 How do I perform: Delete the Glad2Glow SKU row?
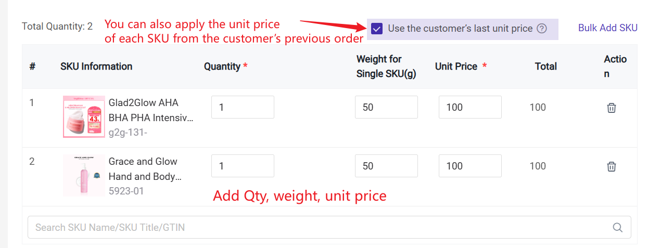tap(612, 108)
